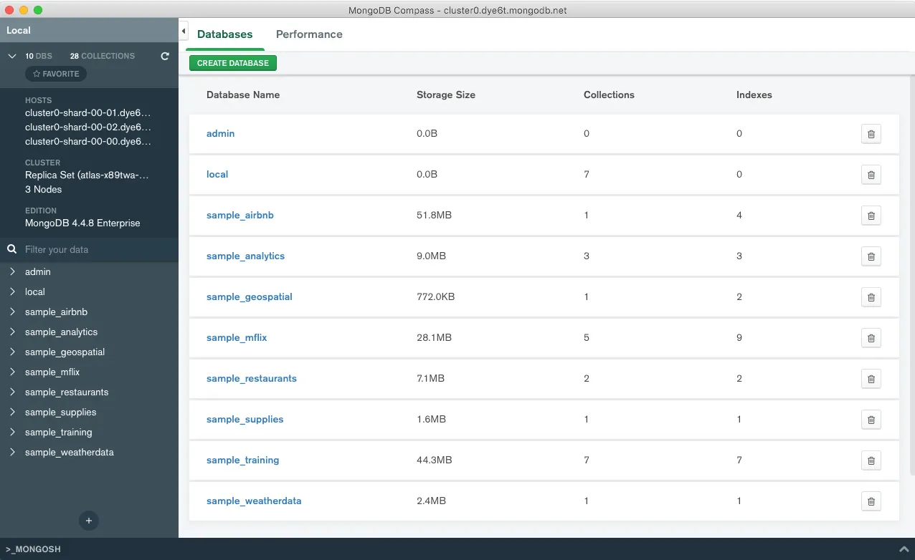Viewport: 915px width, 560px height.
Task: Collapse the sidebar with the arrow handle
Action: point(184,32)
